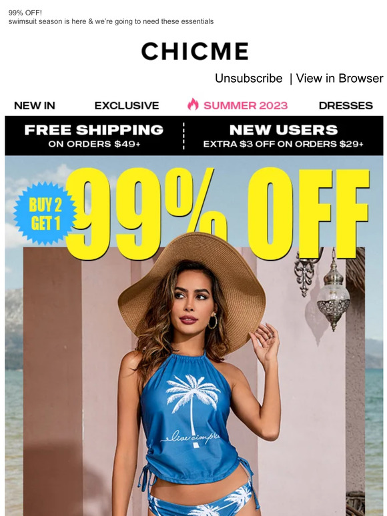Open the Unsubscribe link

tap(248, 78)
